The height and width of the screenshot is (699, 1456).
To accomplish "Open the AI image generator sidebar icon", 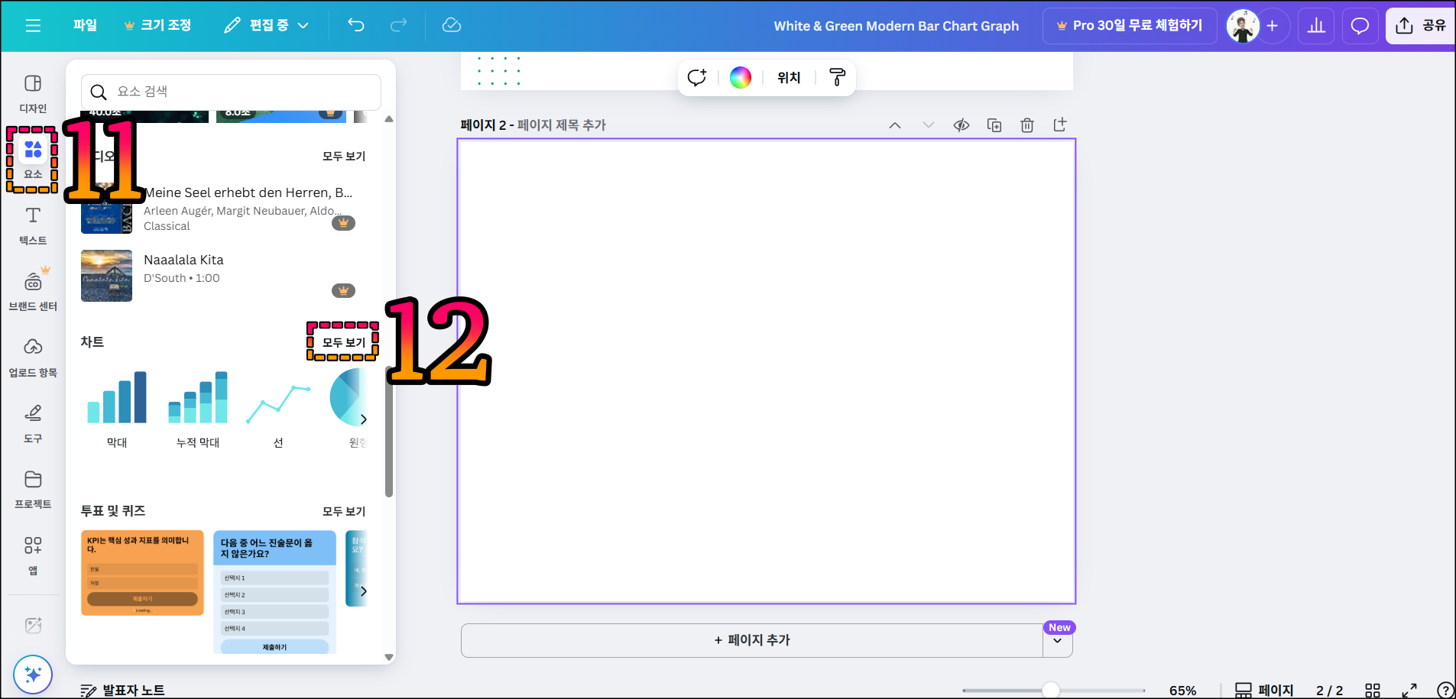I will coord(33,625).
